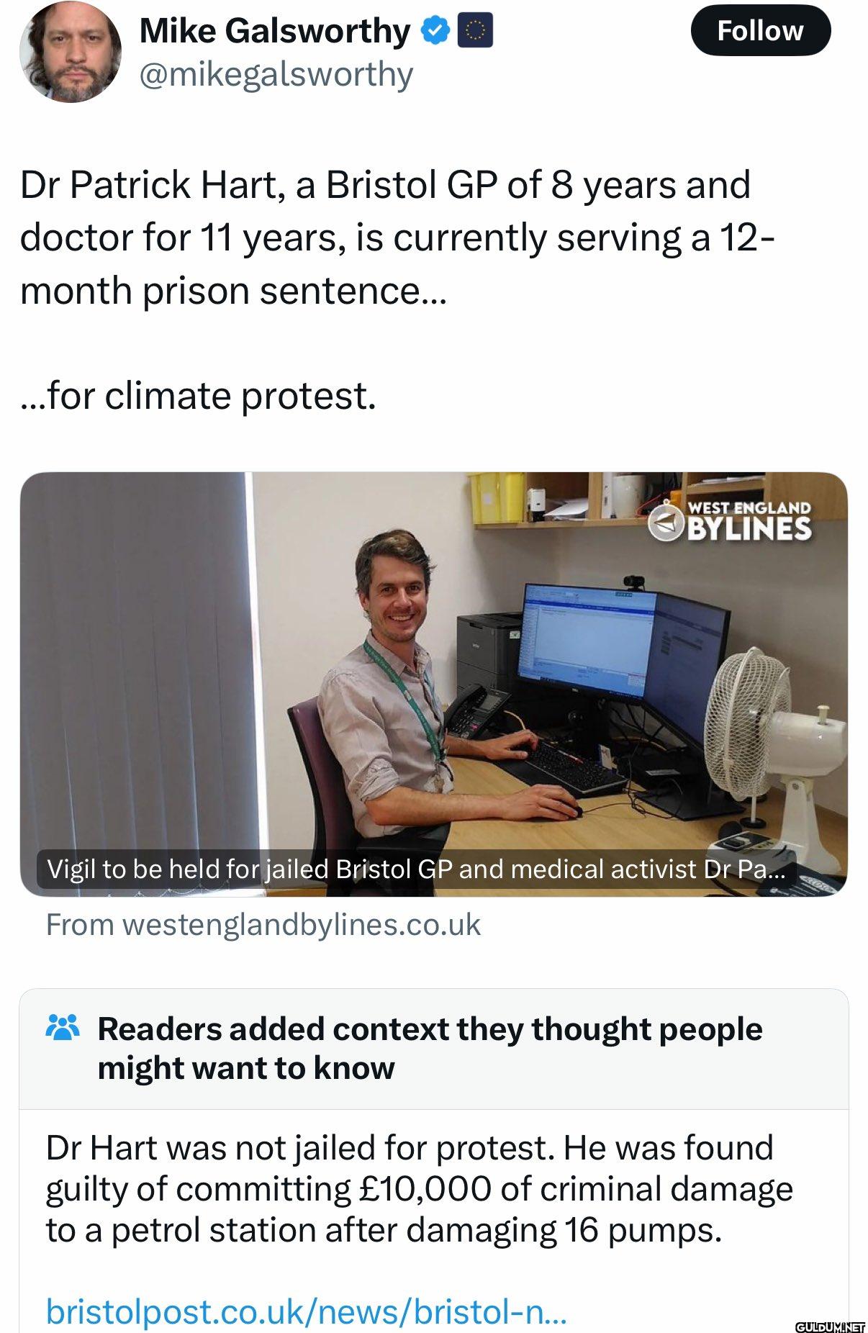The height and width of the screenshot is (1333, 868).
Task: Click the community notes people icon
Action: 63,1028
